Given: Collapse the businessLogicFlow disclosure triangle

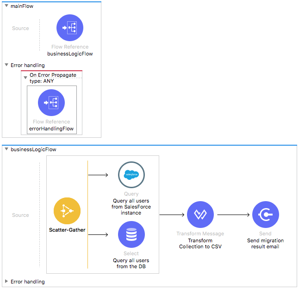Looking at the screenshot, I should click(6, 149).
